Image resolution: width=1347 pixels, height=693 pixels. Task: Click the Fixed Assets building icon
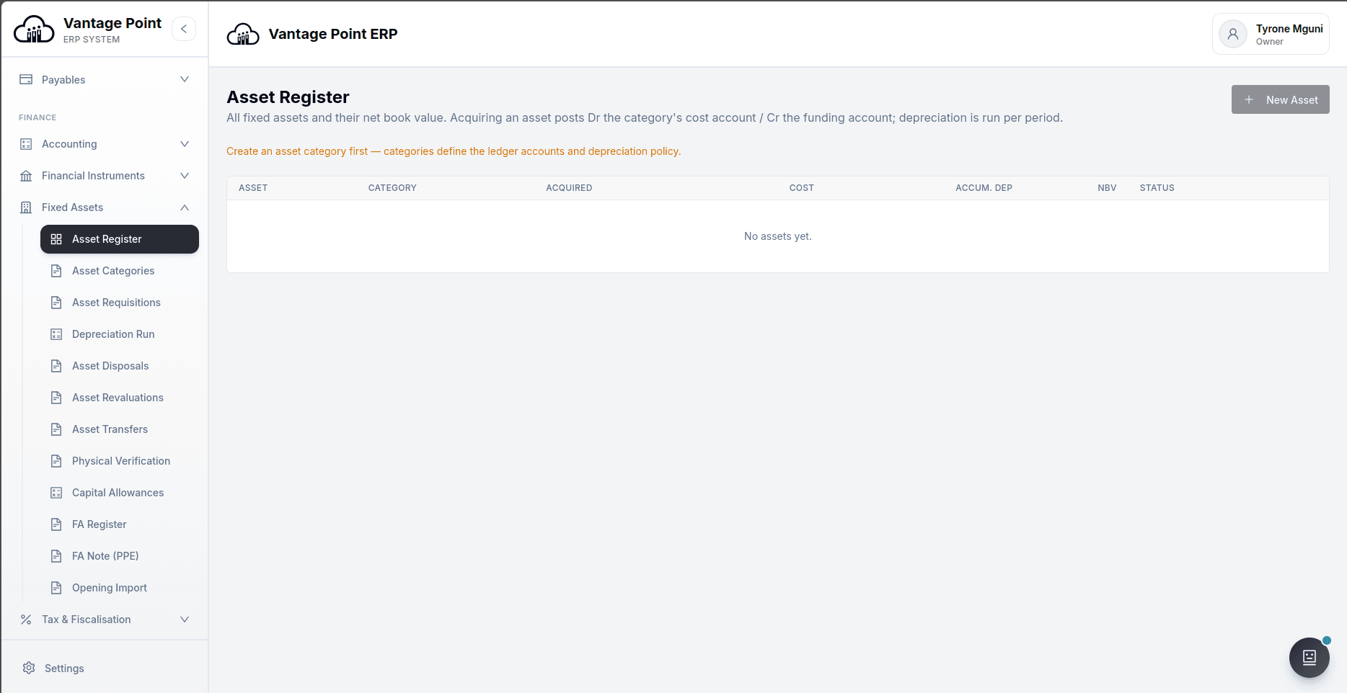[26, 207]
